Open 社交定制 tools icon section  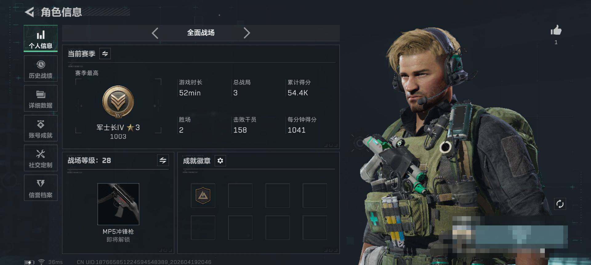click(x=41, y=158)
